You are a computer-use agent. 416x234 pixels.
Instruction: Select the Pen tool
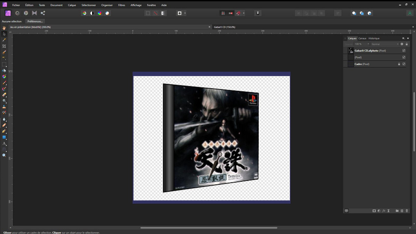[4, 131]
